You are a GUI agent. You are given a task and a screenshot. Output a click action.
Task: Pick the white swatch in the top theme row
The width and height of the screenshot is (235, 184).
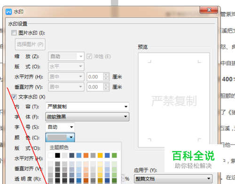pyautogui.click(x=50, y=155)
